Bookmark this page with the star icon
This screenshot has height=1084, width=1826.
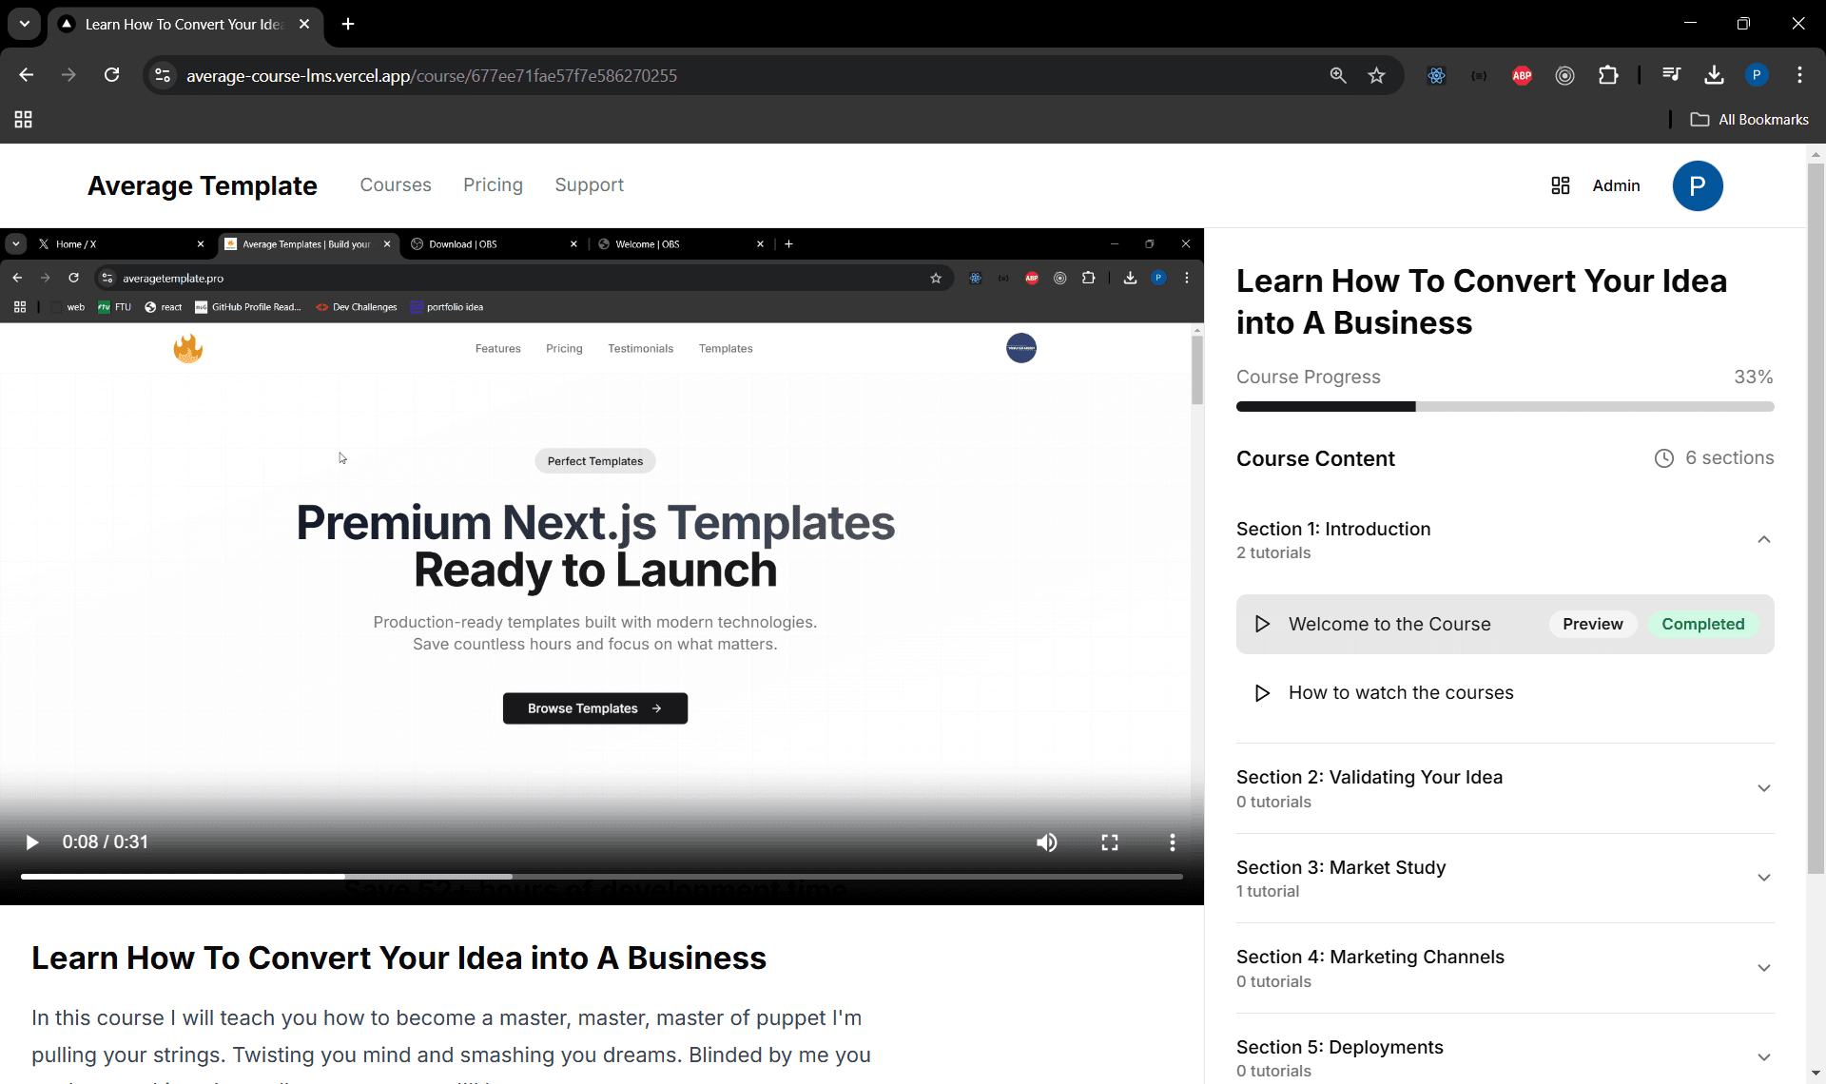click(x=1376, y=75)
